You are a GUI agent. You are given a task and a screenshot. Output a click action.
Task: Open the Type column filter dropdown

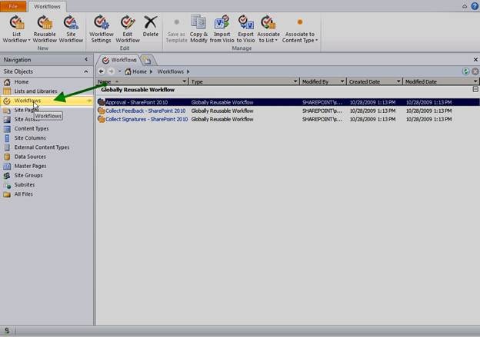[295, 81]
